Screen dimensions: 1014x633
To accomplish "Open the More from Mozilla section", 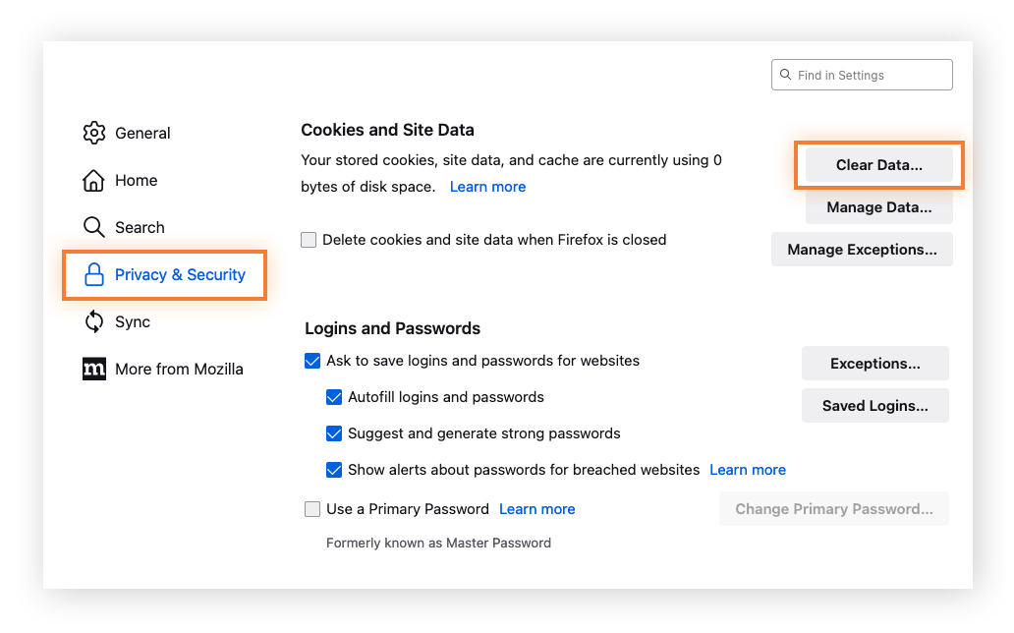I will point(179,369).
